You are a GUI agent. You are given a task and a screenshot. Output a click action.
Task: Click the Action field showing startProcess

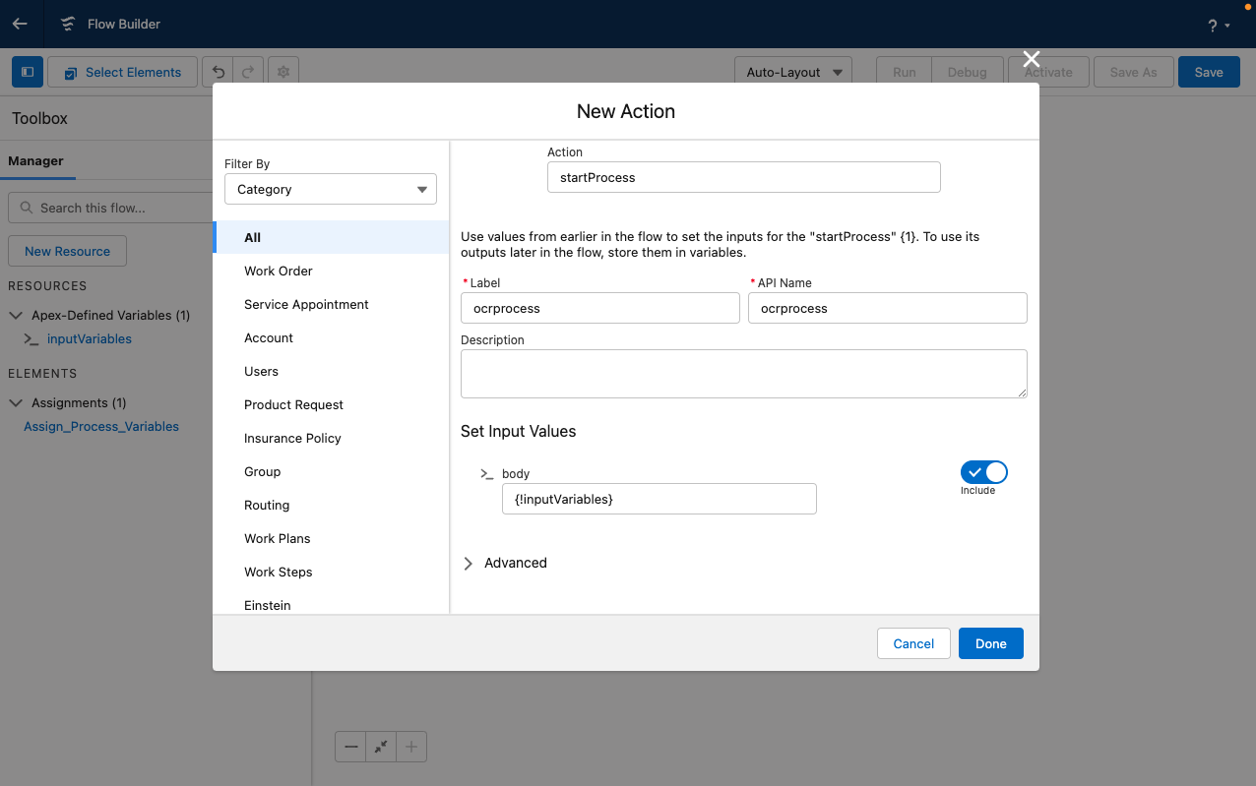click(x=744, y=177)
